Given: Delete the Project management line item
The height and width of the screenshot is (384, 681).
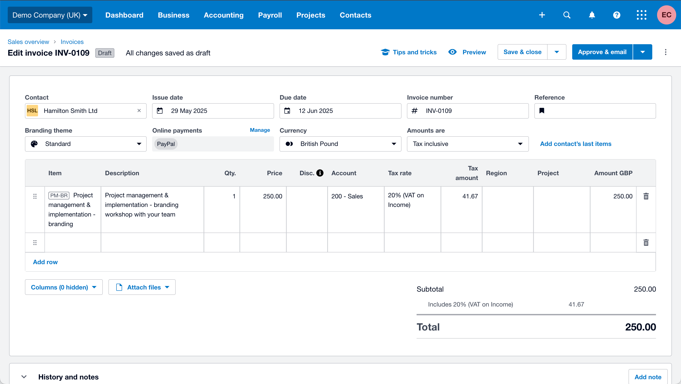Looking at the screenshot, I should [646, 196].
